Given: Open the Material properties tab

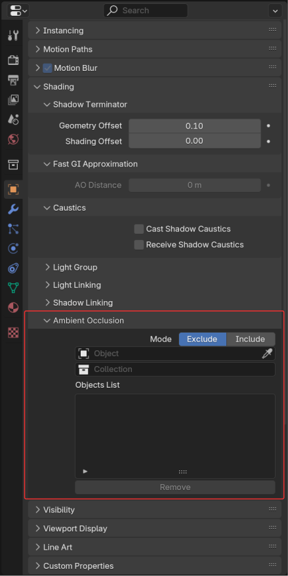Looking at the screenshot, I should click(x=13, y=307).
